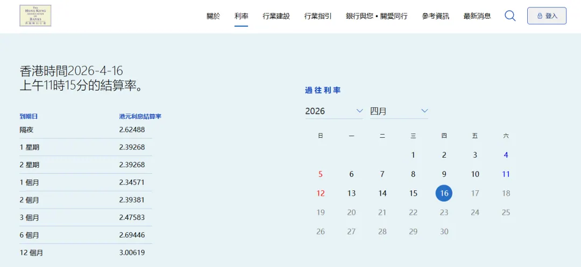581x267 pixels.
Task: Click the rate value 3.00619
Action: point(132,253)
